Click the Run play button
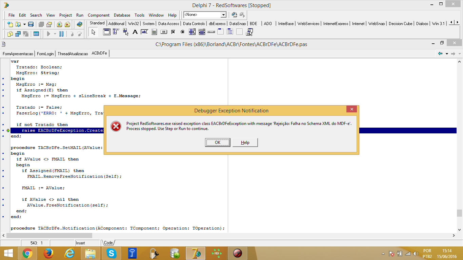 [x=48, y=34]
